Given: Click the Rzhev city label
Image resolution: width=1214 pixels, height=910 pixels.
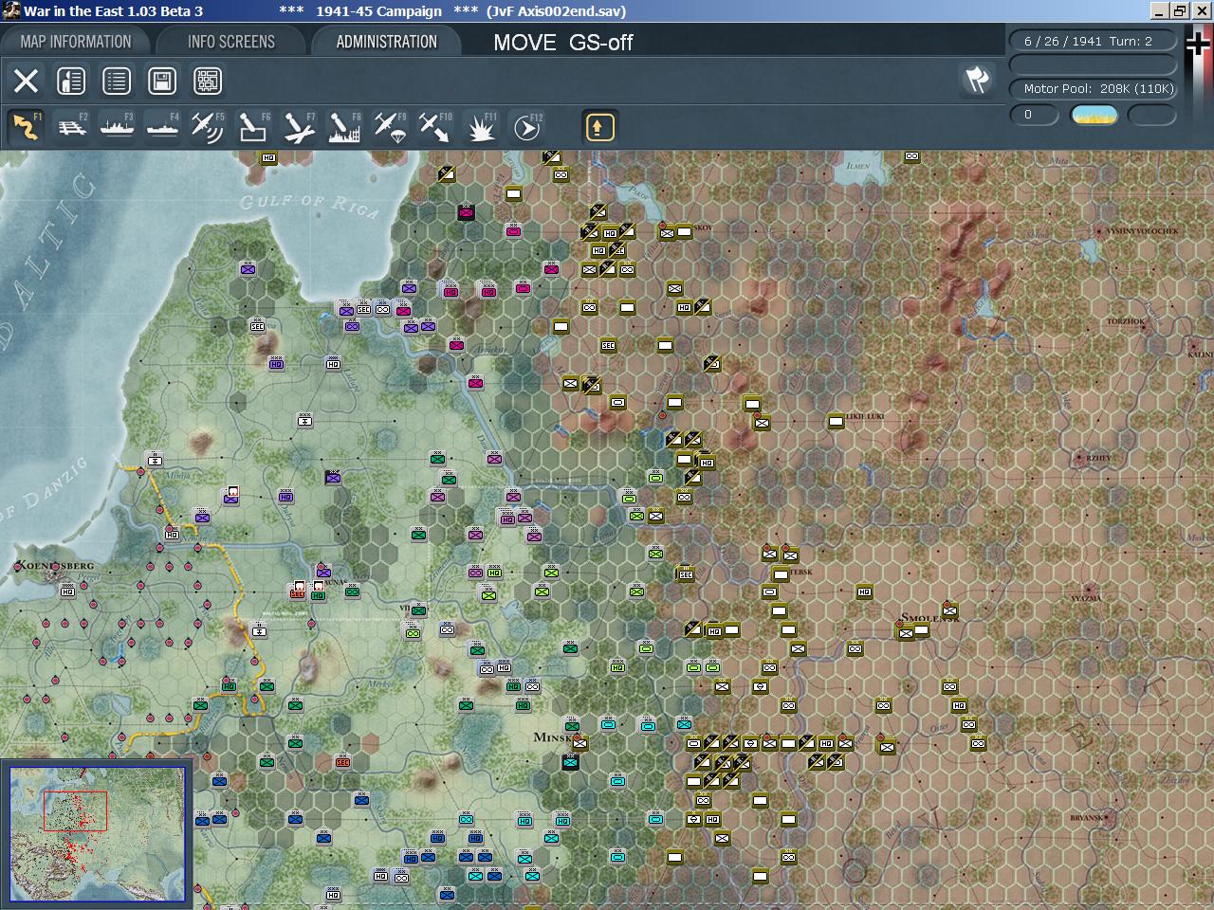Looking at the screenshot, I should tap(1098, 458).
